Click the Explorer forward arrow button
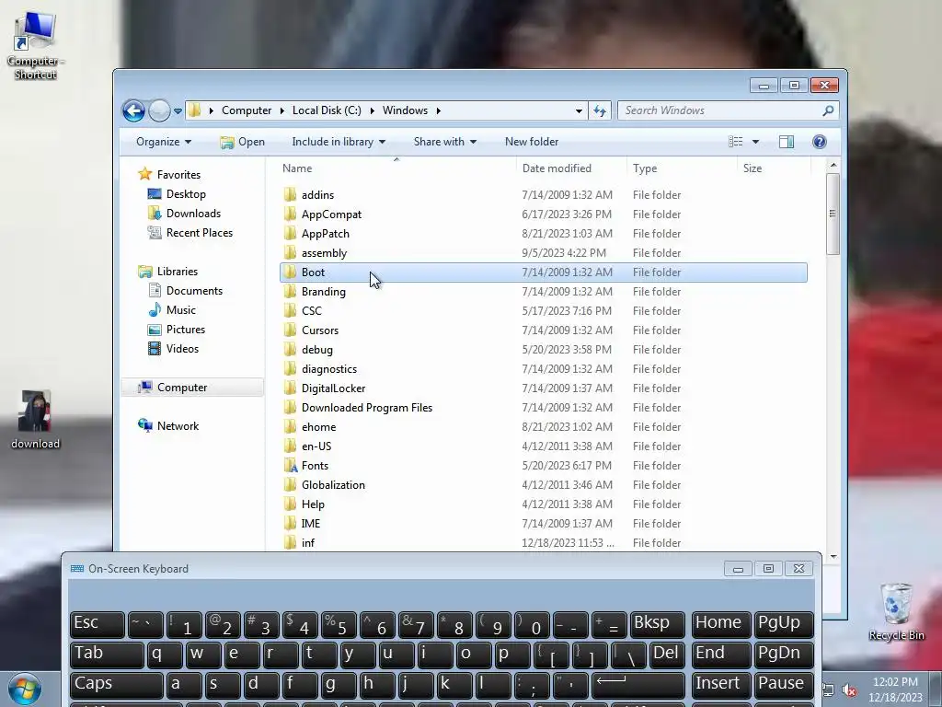 click(159, 110)
